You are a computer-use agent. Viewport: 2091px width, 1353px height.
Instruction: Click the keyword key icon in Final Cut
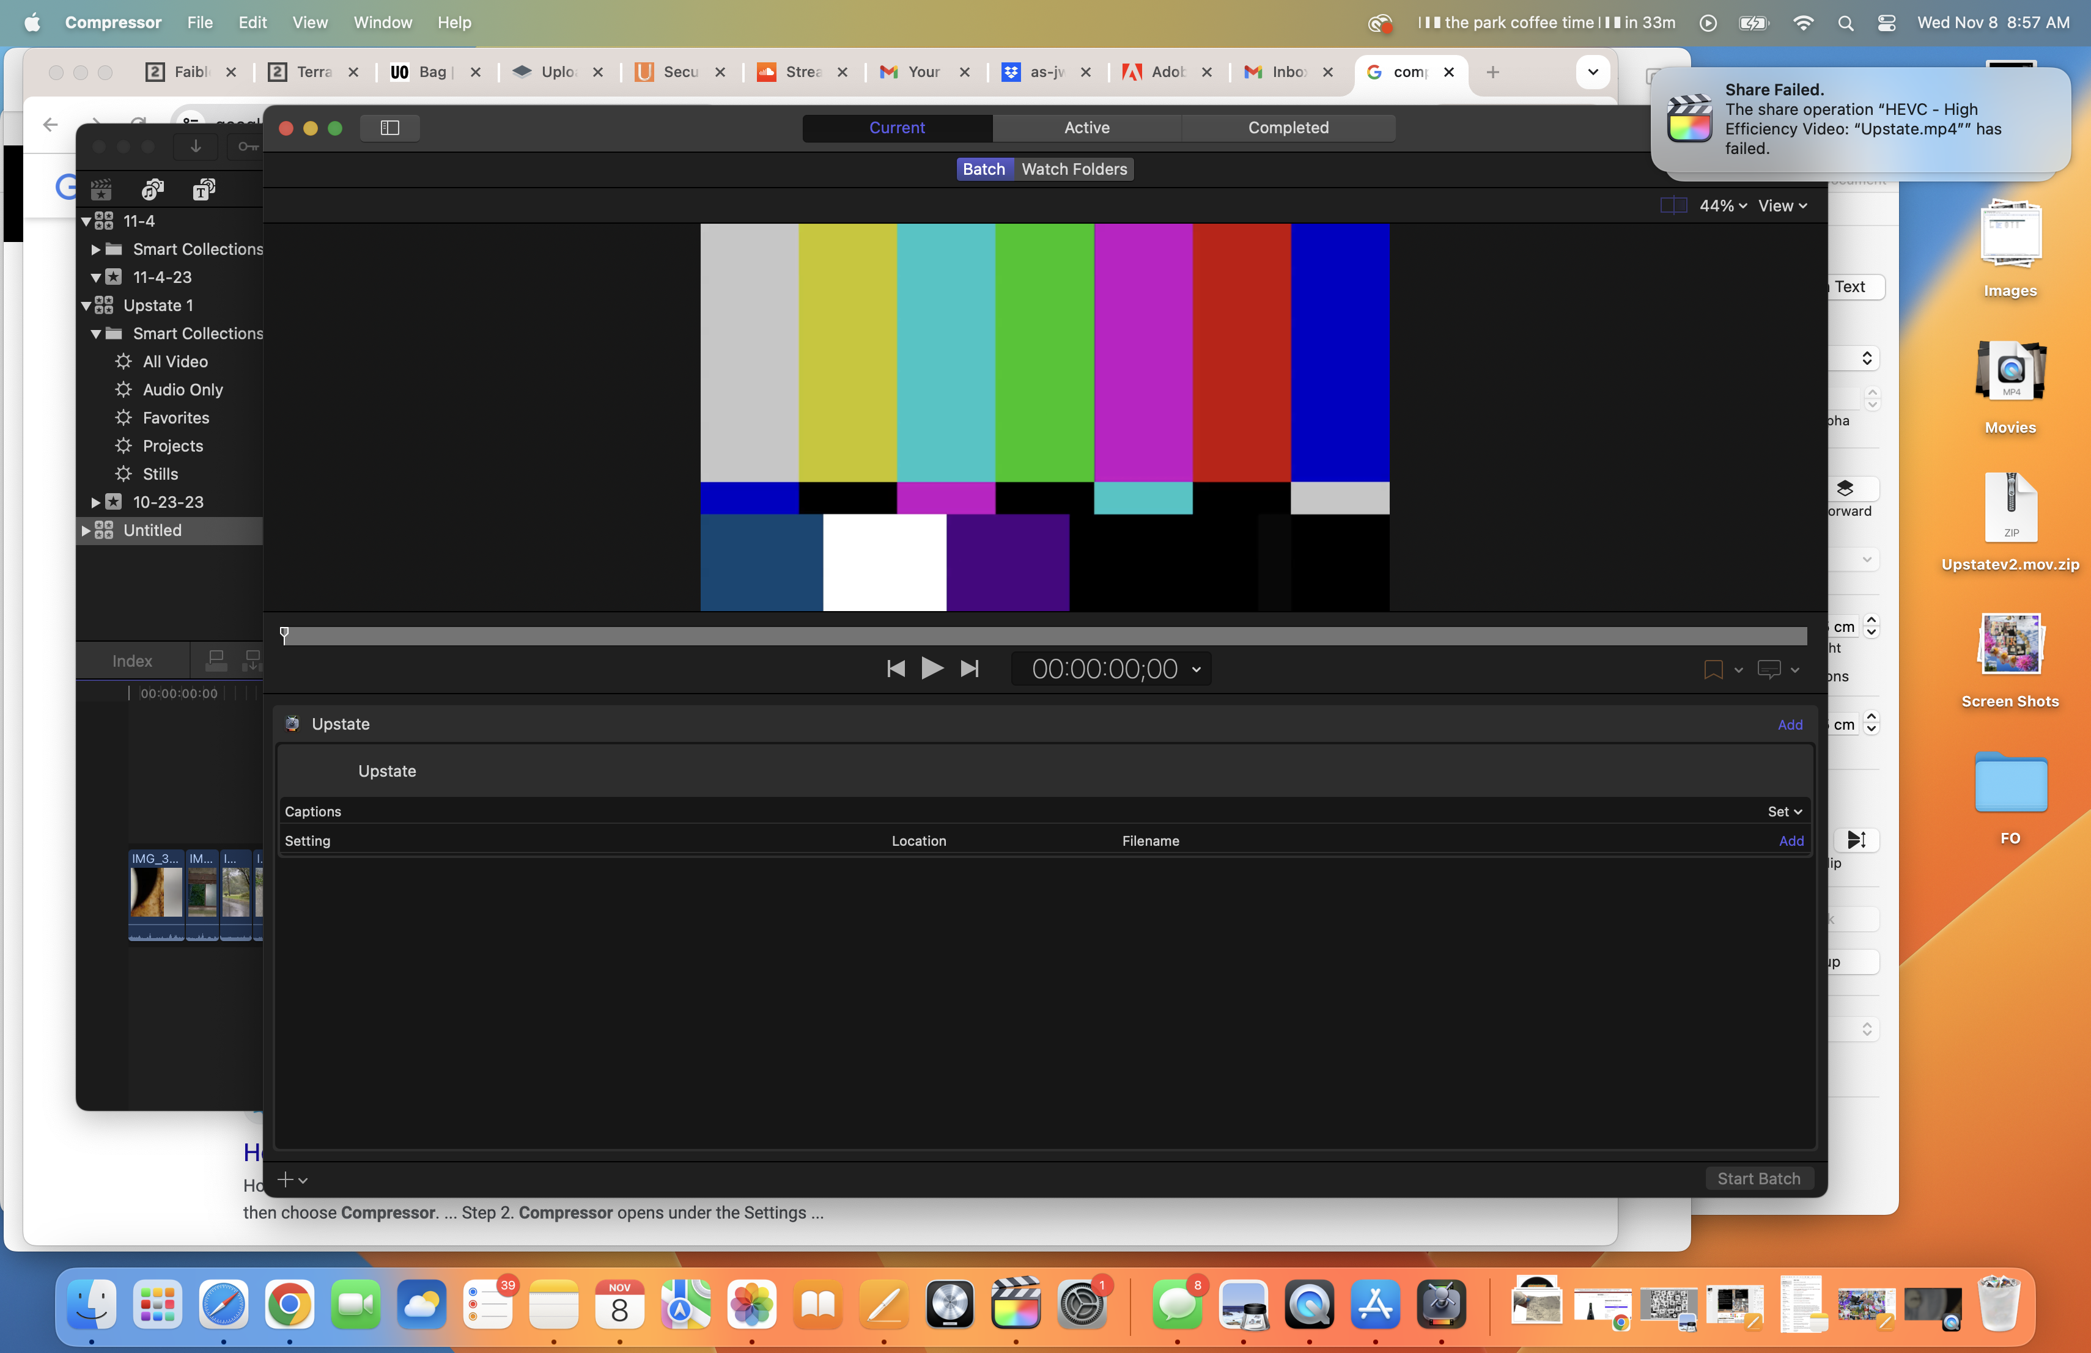(248, 147)
